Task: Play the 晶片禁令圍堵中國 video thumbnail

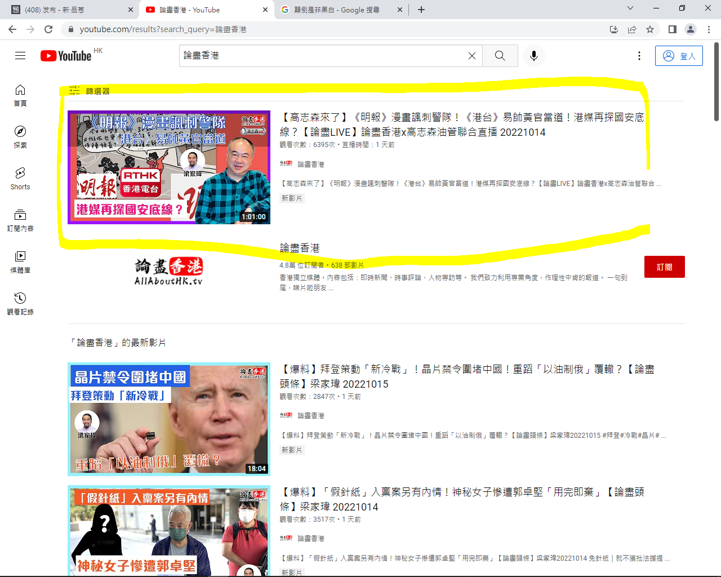Action: pyautogui.click(x=169, y=419)
